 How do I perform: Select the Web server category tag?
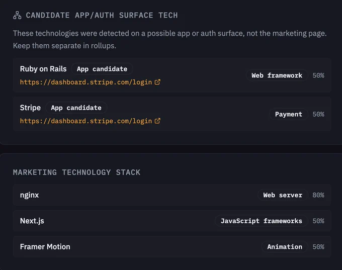click(x=283, y=195)
